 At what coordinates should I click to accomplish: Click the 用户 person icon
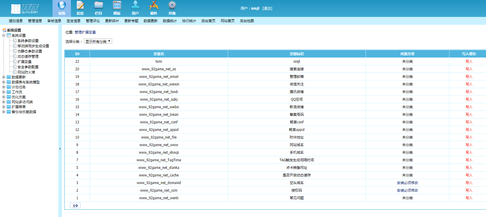click(x=135, y=6)
